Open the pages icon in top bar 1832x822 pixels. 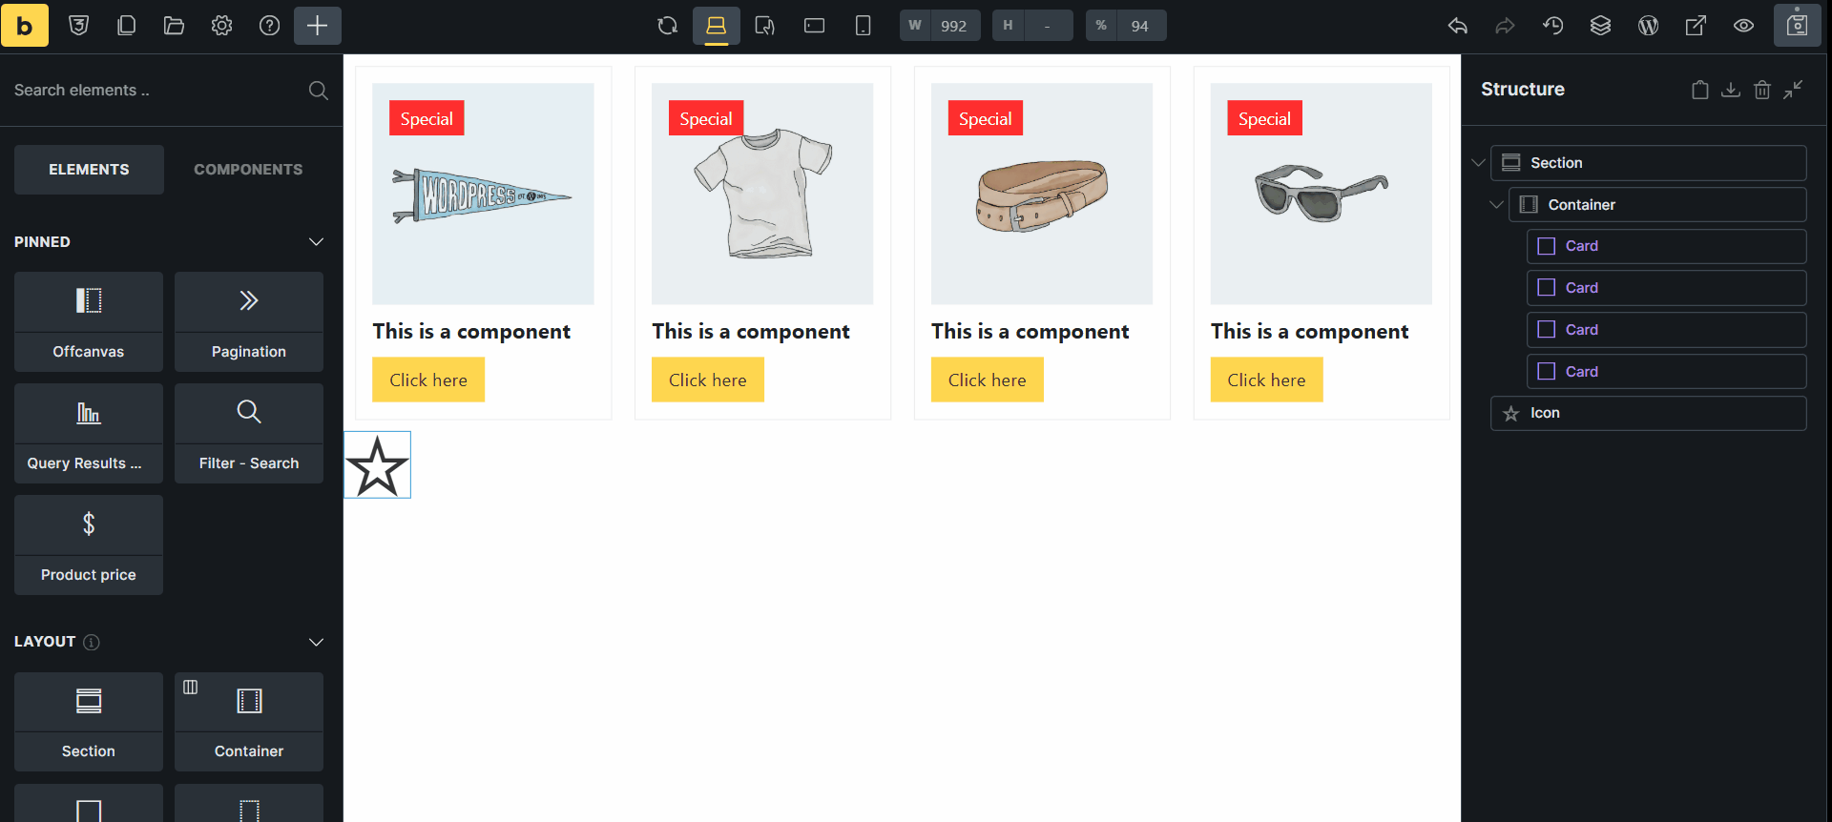[x=126, y=26]
